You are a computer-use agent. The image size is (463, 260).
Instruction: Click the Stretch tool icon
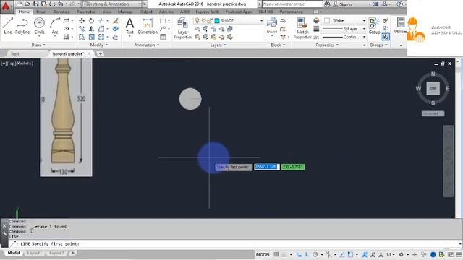coord(82,37)
